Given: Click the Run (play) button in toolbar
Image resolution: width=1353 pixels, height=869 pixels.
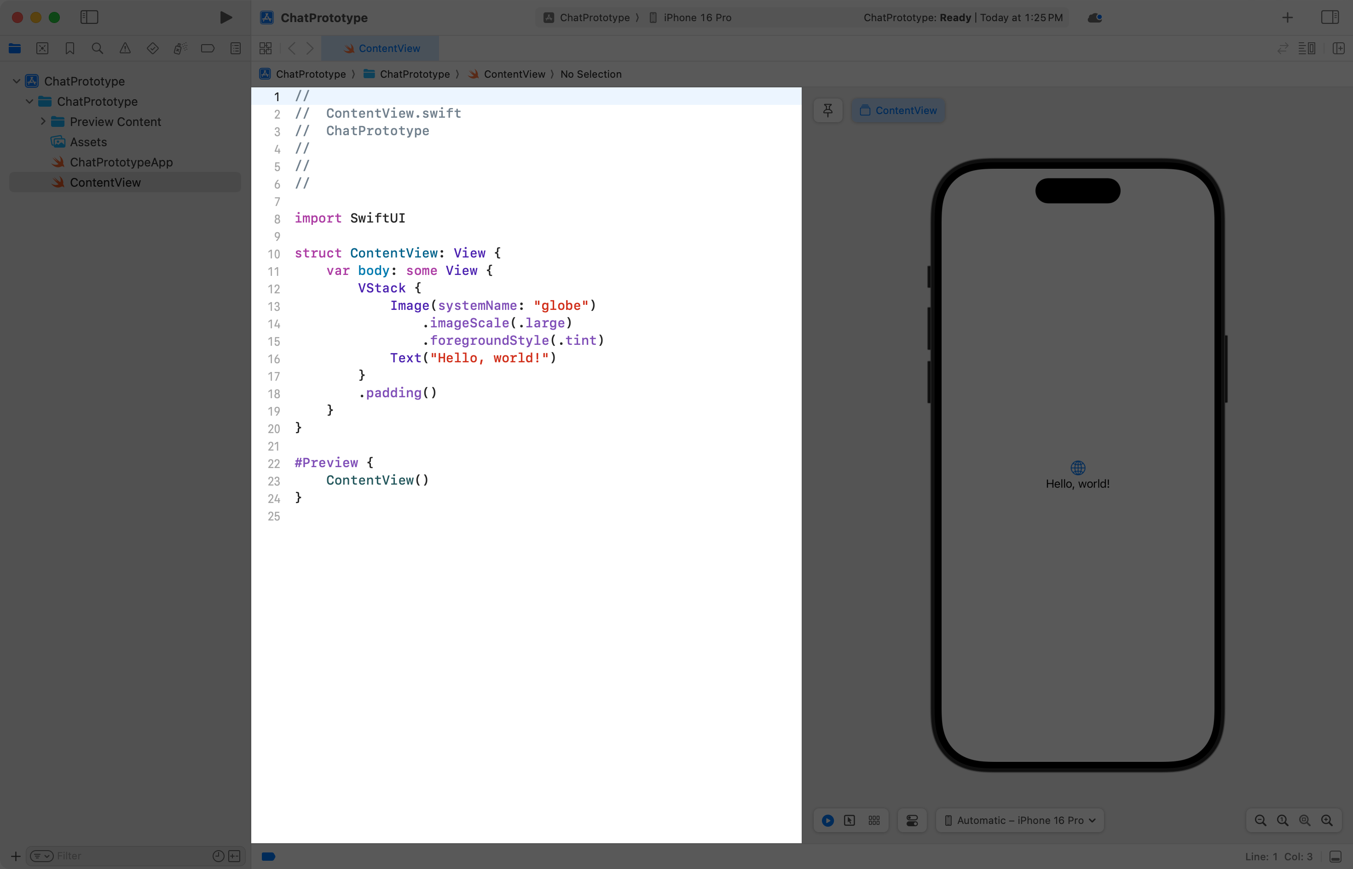Looking at the screenshot, I should (226, 17).
